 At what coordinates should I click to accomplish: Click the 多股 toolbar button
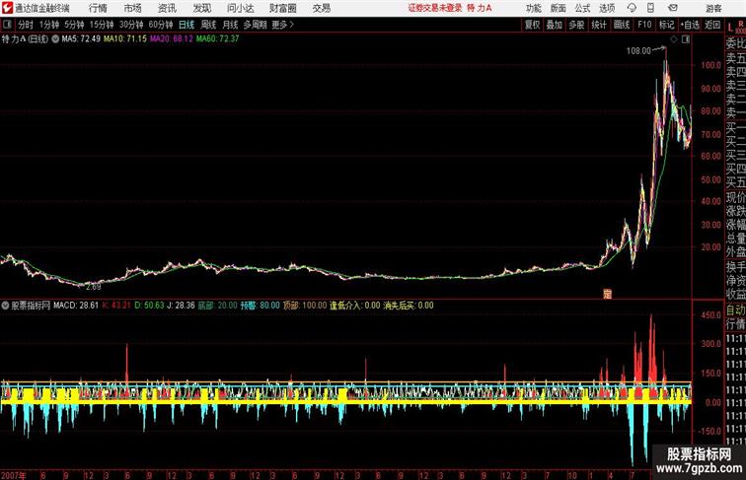[576, 25]
